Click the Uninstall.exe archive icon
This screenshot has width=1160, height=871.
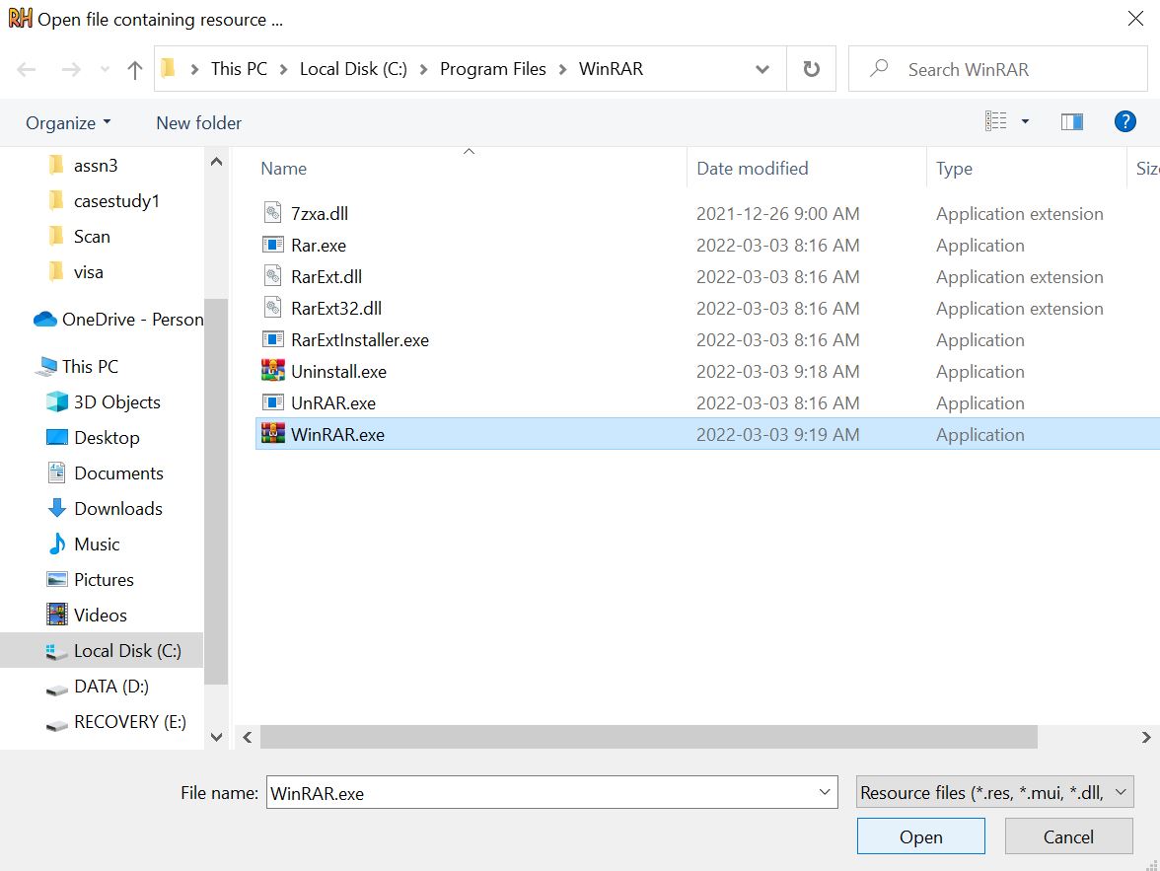[x=271, y=371]
